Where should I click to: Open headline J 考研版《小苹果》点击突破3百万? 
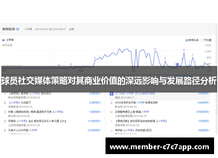coord(133,131)
